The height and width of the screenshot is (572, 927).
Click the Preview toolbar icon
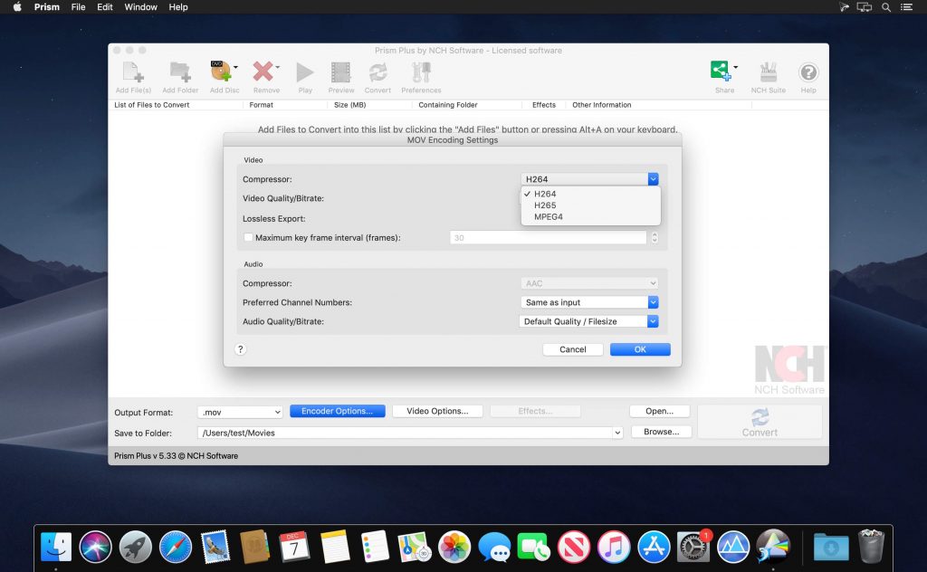pyautogui.click(x=341, y=78)
